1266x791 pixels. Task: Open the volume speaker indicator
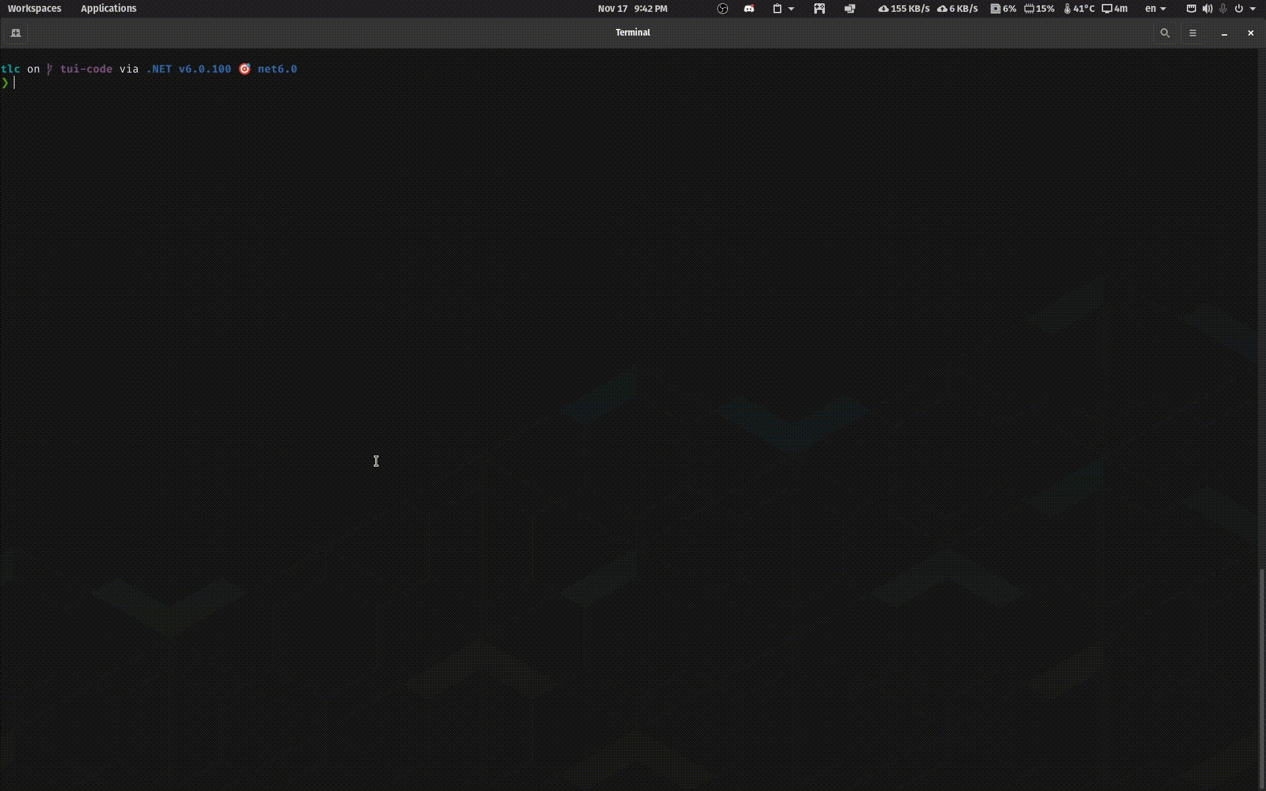[1207, 9]
